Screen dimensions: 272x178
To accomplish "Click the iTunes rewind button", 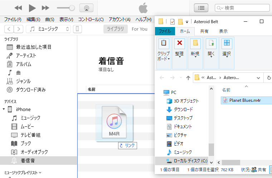I will [18, 8].
